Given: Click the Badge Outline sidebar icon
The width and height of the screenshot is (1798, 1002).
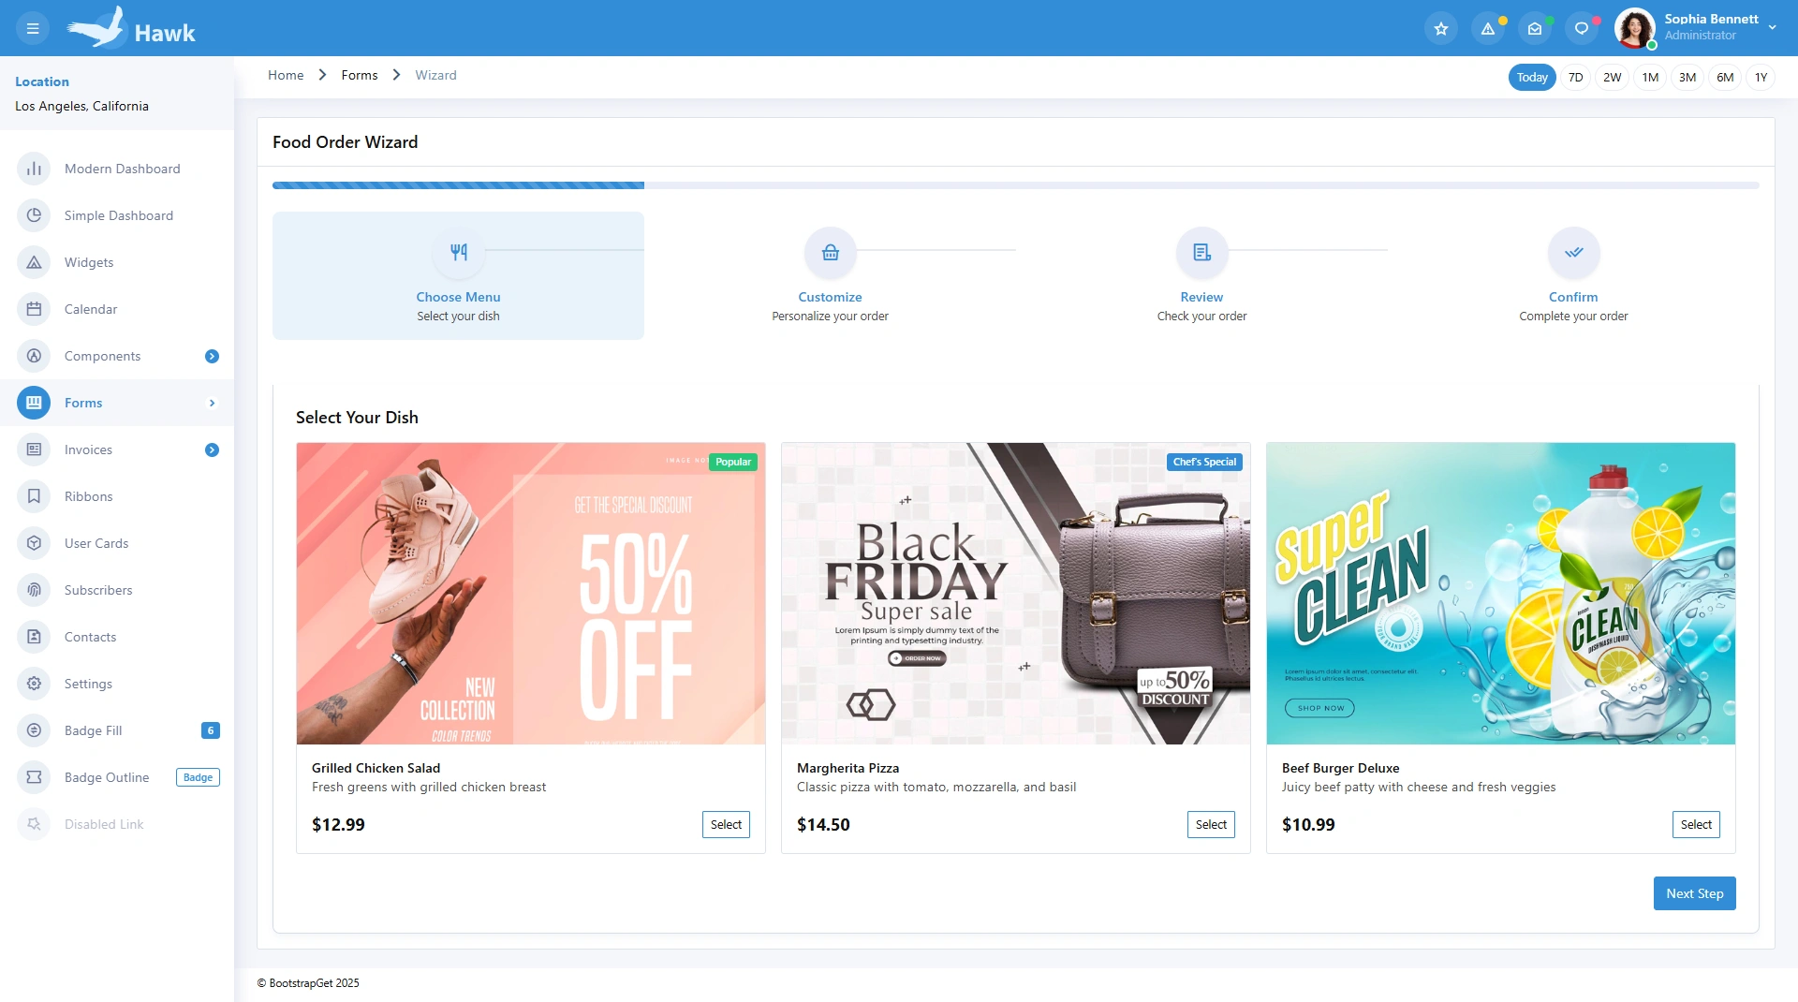Looking at the screenshot, I should [x=34, y=777].
